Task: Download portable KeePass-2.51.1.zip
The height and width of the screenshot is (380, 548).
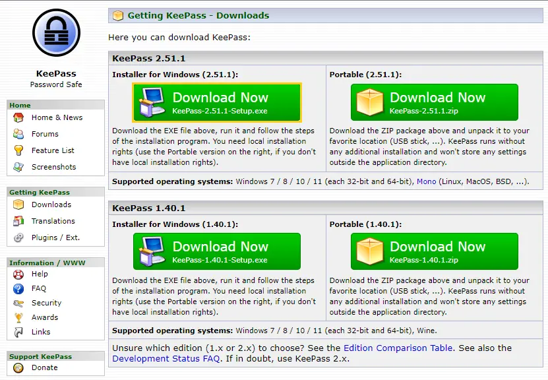Action: coord(435,102)
